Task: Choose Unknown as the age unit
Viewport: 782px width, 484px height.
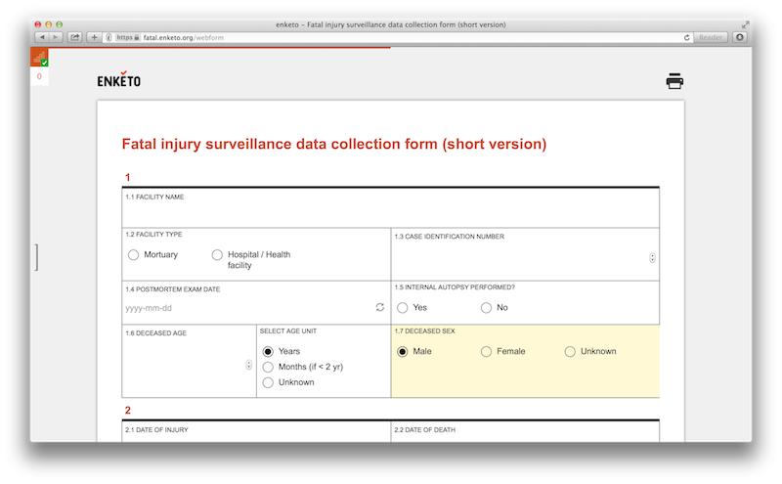Action: [x=268, y=382]
